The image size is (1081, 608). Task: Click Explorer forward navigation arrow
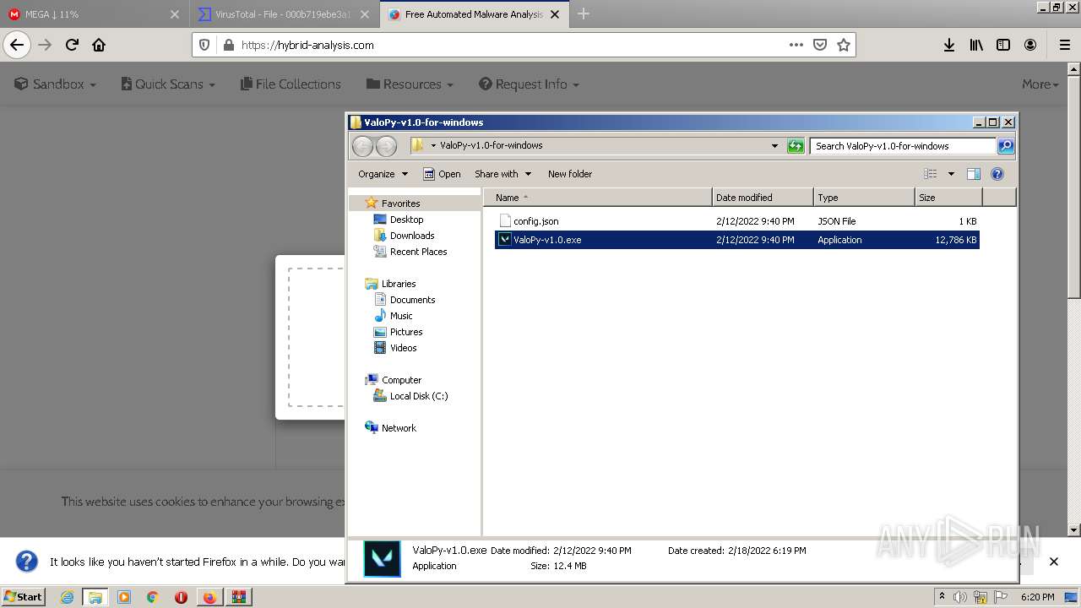[x=386, y=145]
